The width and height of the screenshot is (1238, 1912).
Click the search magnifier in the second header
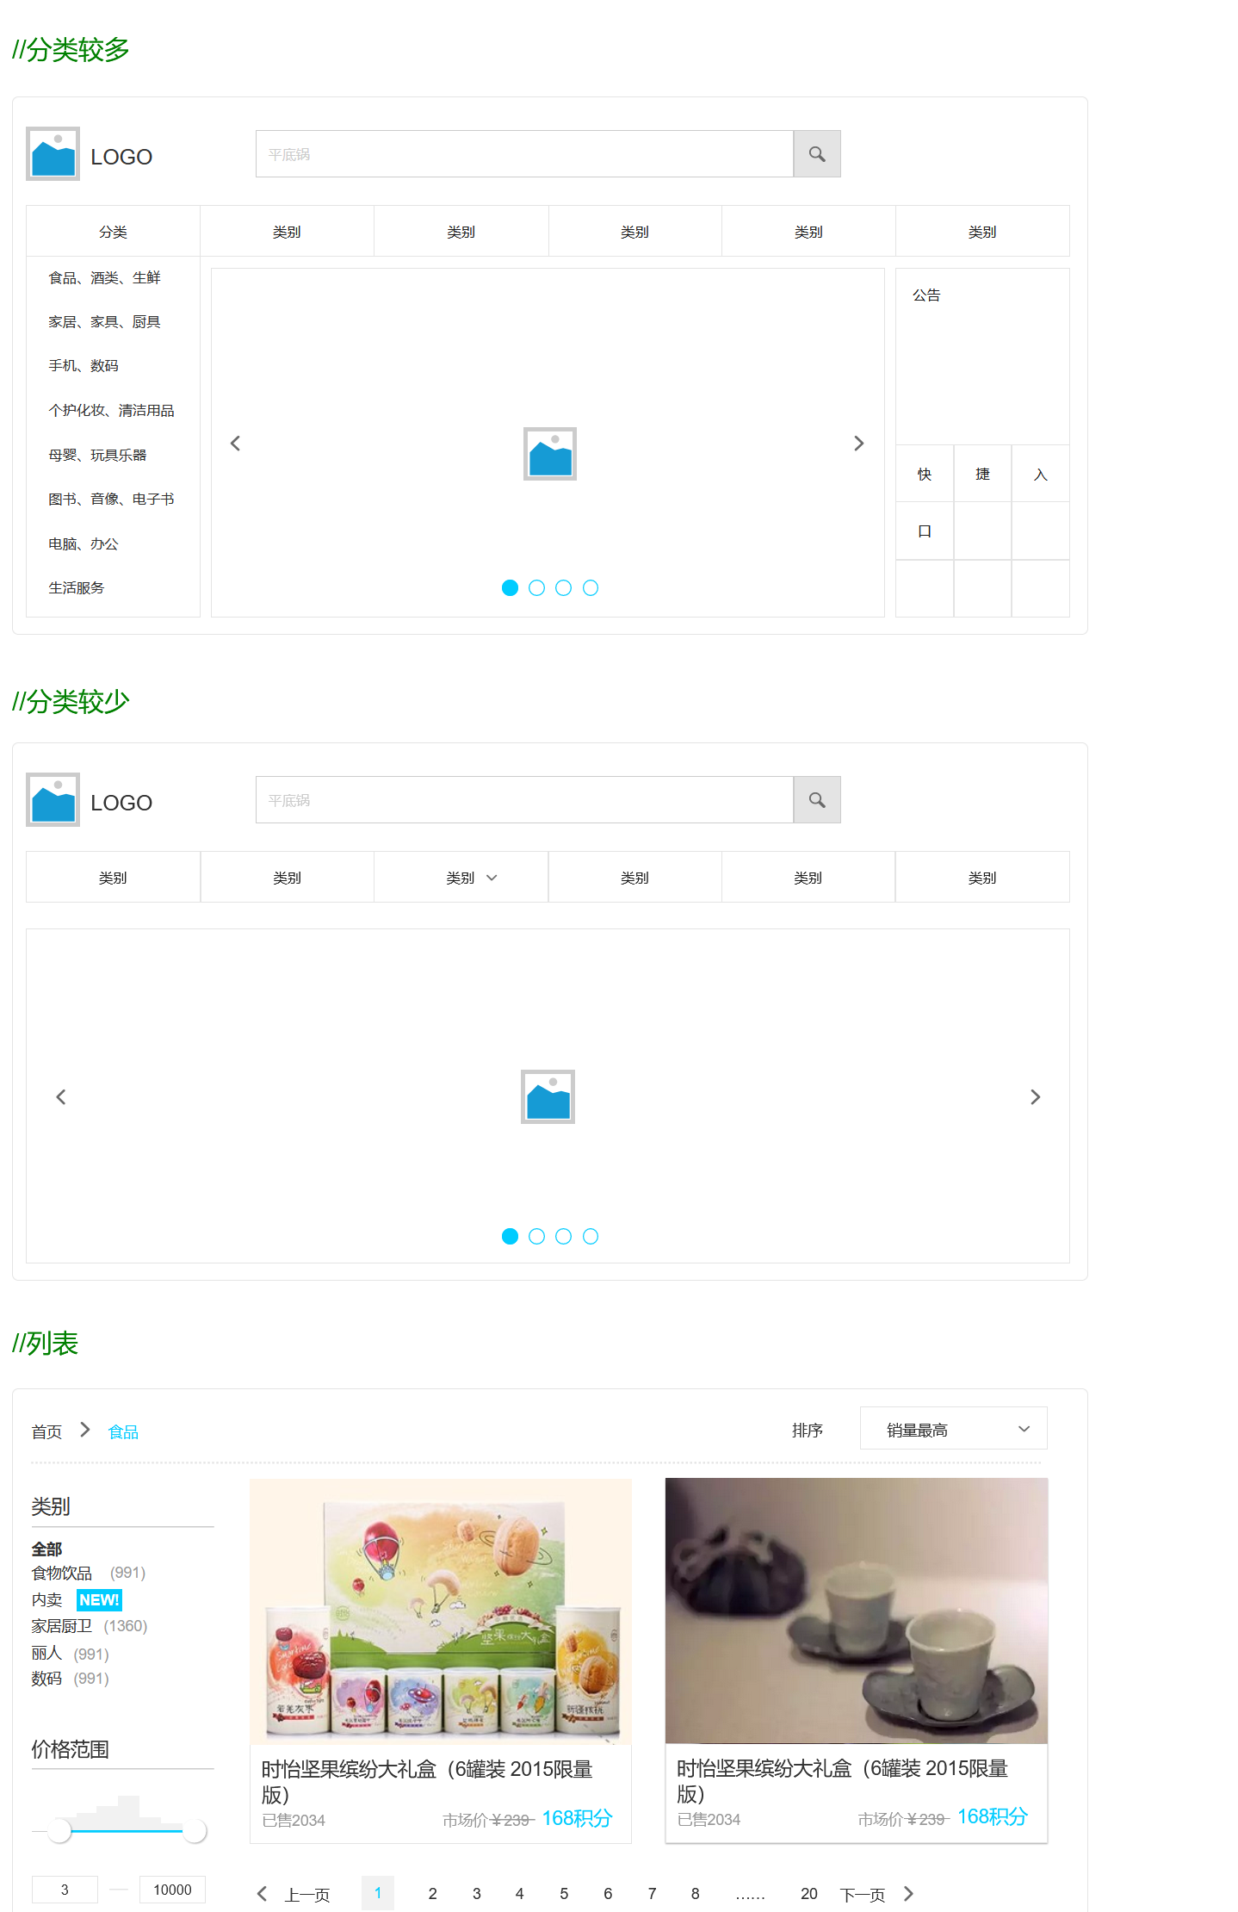(x=816, y=800)
